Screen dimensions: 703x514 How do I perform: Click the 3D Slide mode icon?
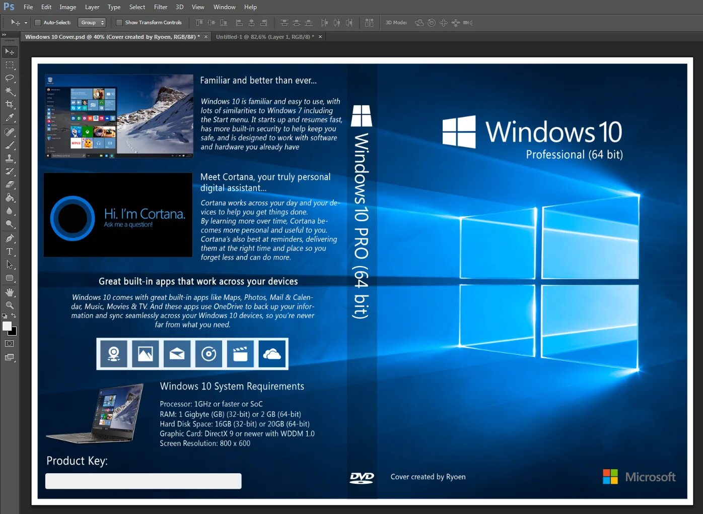pyautogui.click(x=456, y=23)
